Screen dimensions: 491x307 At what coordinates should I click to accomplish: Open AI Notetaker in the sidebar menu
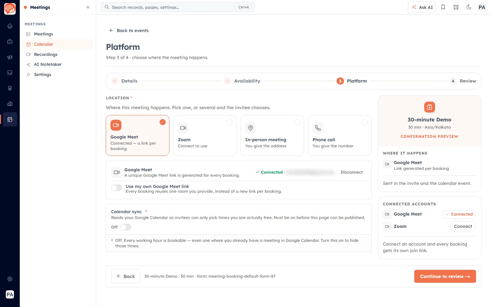click(58, 64)
